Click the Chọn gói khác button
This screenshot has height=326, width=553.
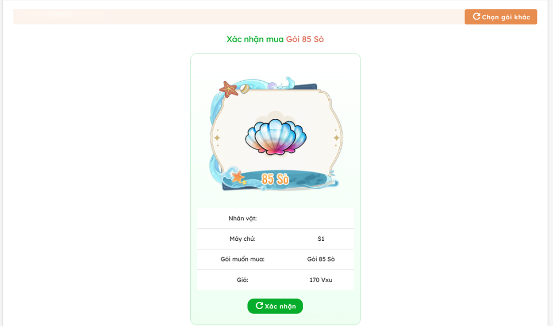tap(501, 17)
